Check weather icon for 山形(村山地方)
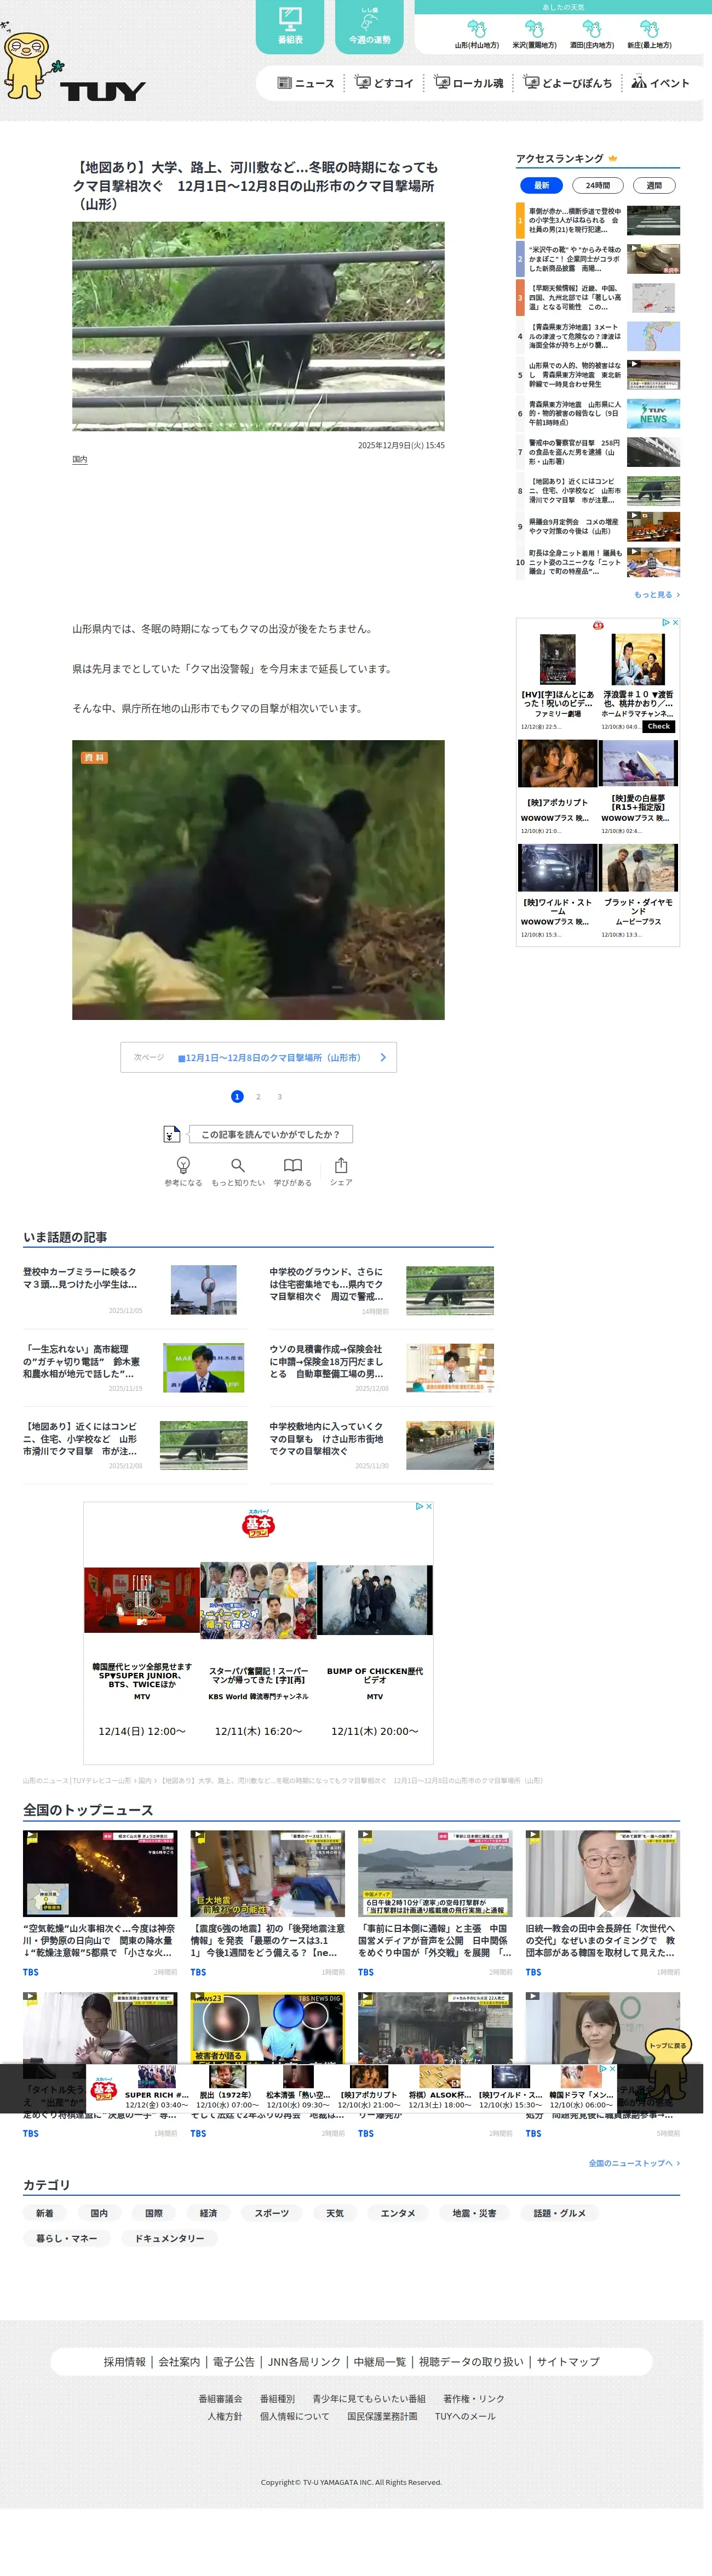Screen dimensions: 712x2576 [476, 29]
